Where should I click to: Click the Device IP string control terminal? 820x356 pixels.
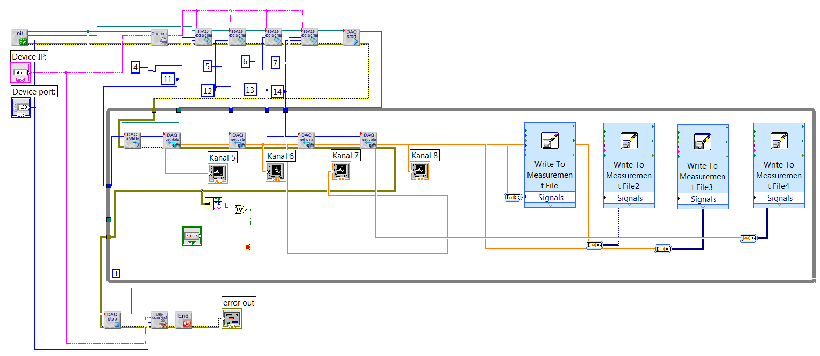pos(20,72)
